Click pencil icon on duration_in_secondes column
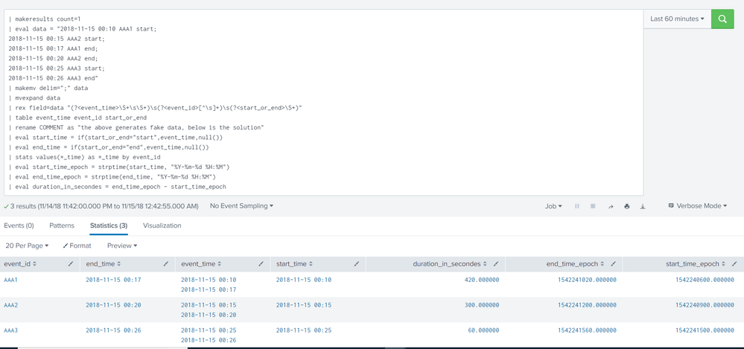The image size is (744, 349). (x=496, y=264)
